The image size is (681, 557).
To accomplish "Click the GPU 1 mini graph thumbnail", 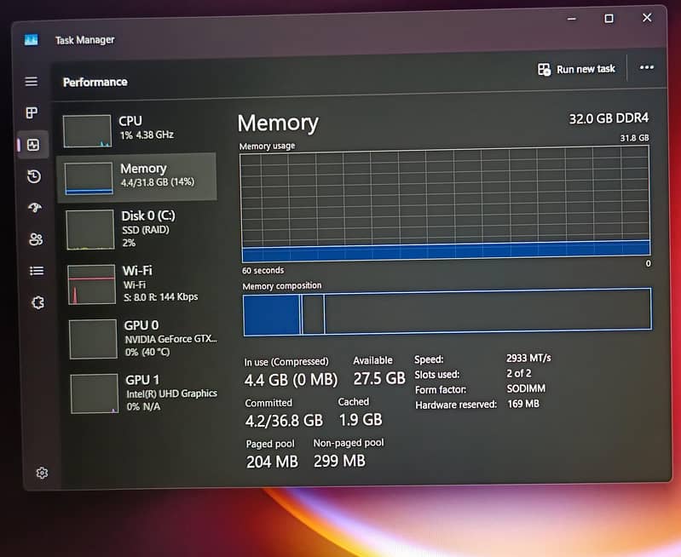I will [95, 393].
